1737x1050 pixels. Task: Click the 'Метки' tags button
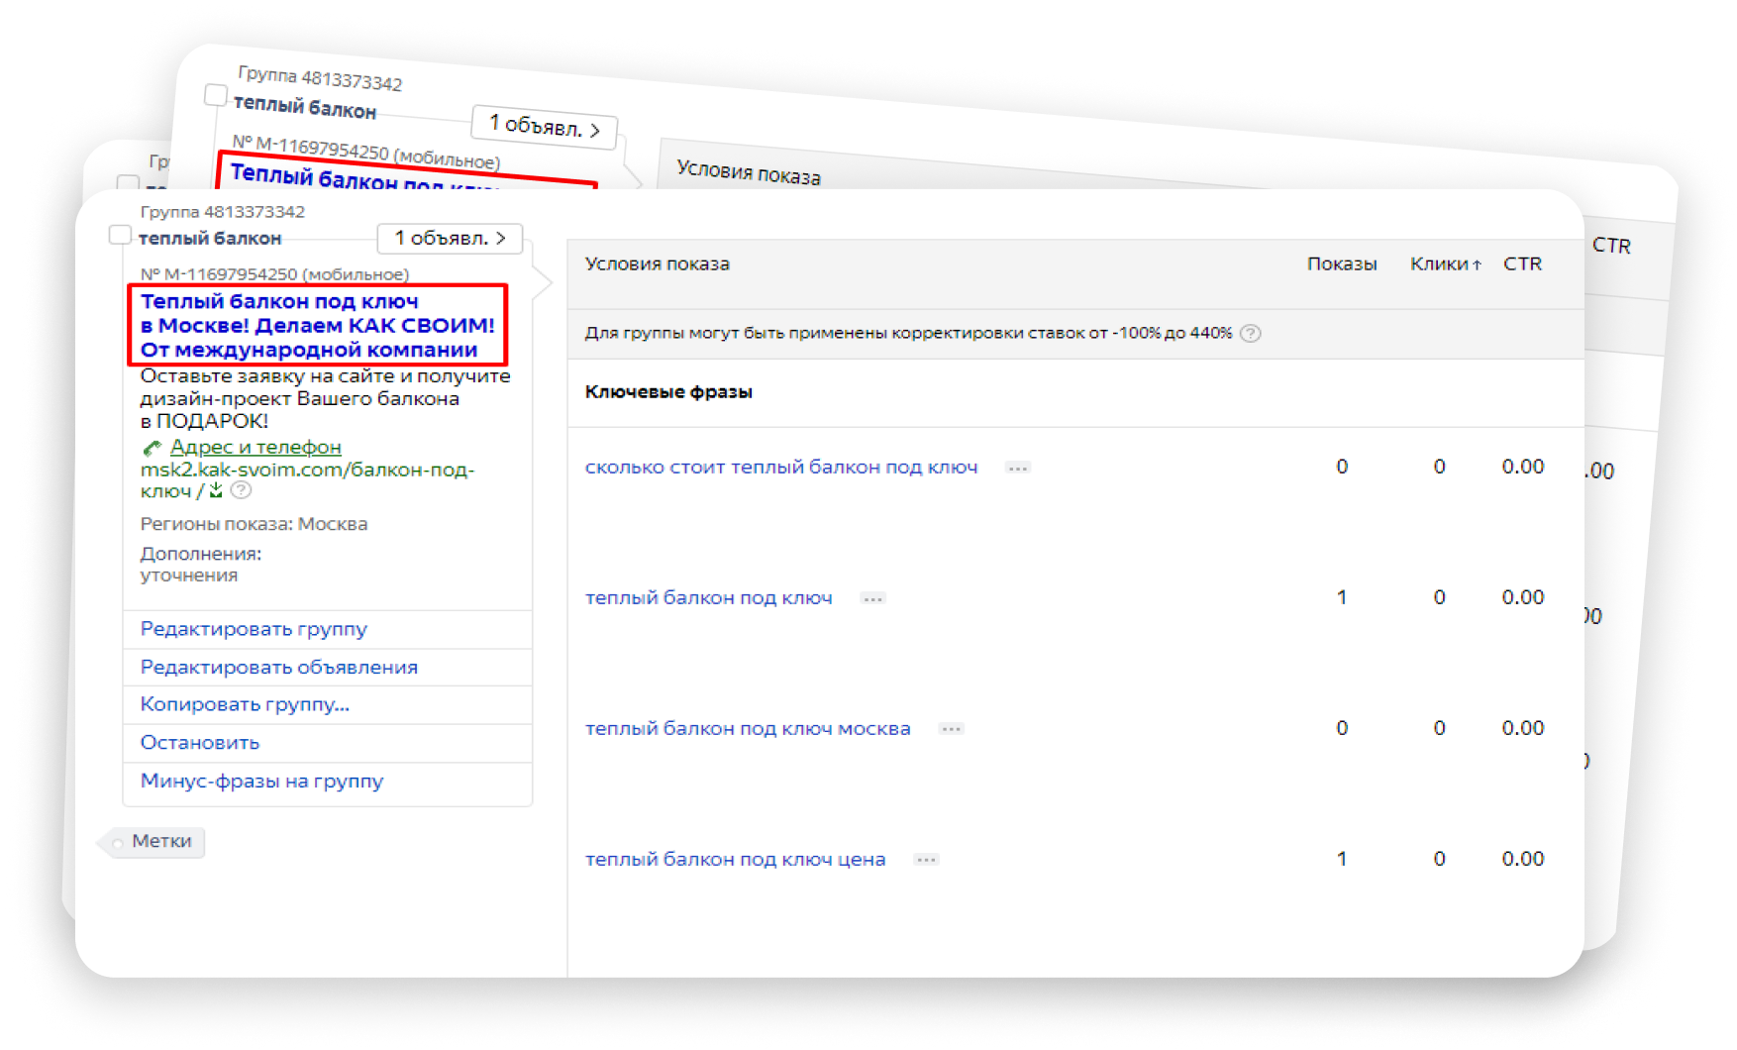(x=153, y=842)
